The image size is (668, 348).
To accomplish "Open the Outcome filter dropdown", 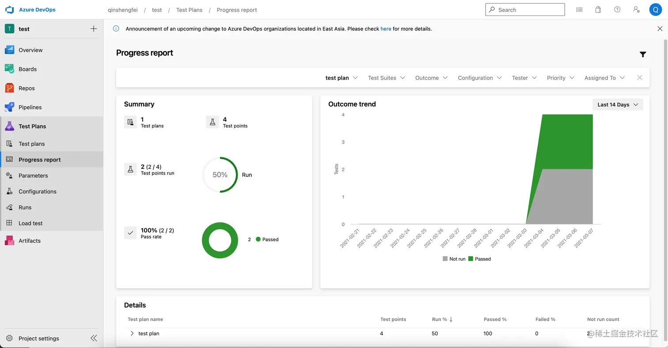I will tap(432, 78).
